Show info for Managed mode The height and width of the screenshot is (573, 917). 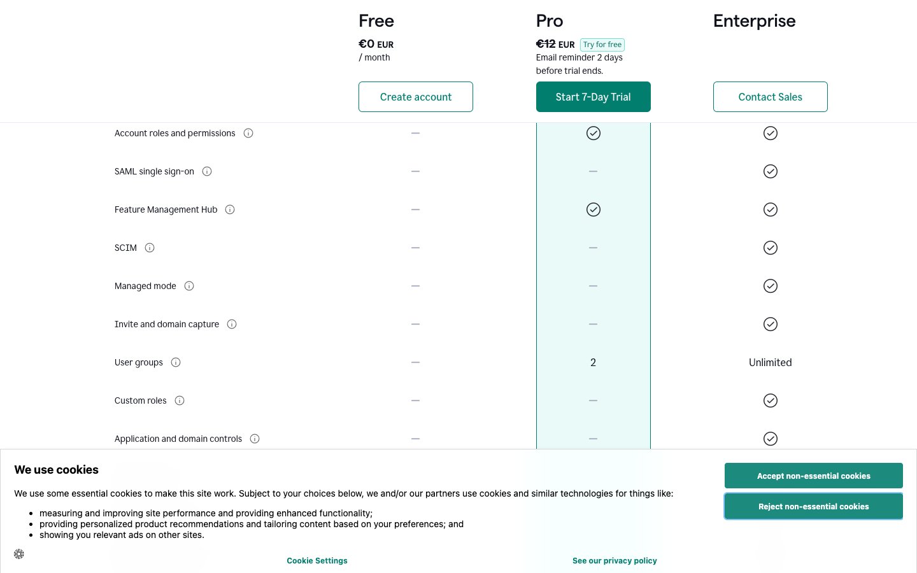pos(189,286)
